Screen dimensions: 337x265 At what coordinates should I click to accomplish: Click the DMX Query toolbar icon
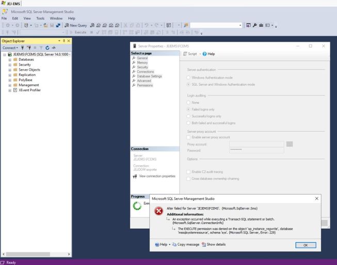tap(104, 25)
